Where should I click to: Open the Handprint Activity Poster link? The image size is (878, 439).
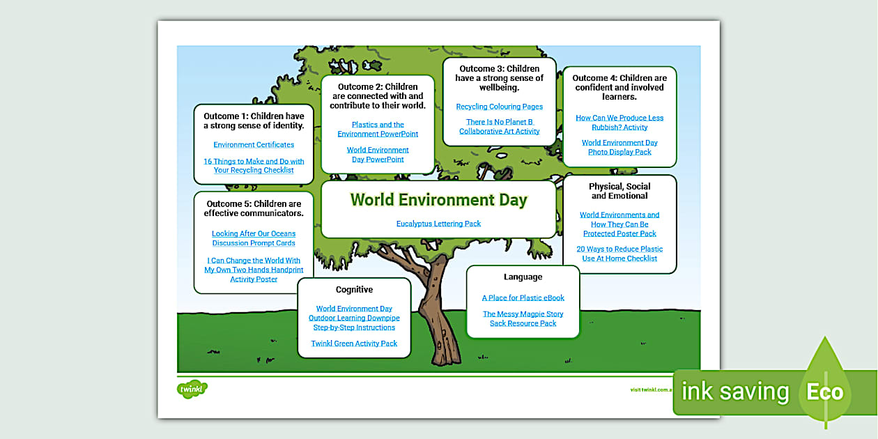tap(254, 270)
